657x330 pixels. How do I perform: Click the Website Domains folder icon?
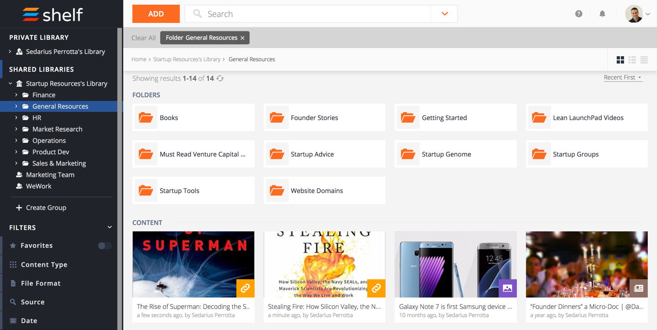tap(276, 190)
